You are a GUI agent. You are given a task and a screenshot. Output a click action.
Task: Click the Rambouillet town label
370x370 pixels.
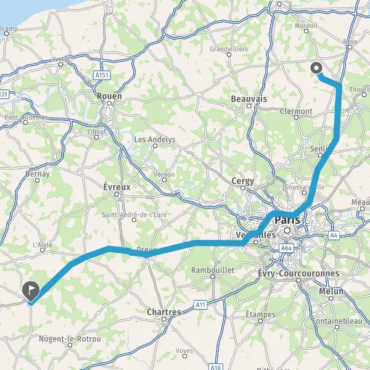(x=213, y=270)
